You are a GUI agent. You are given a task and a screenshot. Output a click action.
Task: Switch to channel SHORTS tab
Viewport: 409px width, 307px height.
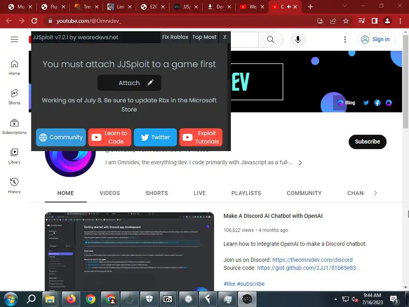(157, 193)
